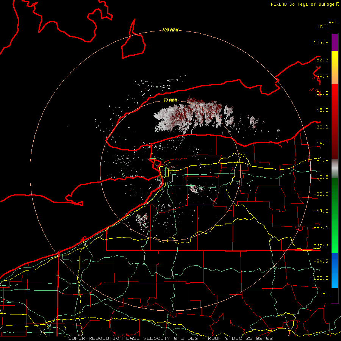Click the -109.8 velocity scale value

319,278
